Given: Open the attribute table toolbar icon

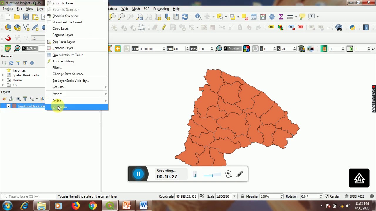Looking at the screenshot, I should pos(254,17).
